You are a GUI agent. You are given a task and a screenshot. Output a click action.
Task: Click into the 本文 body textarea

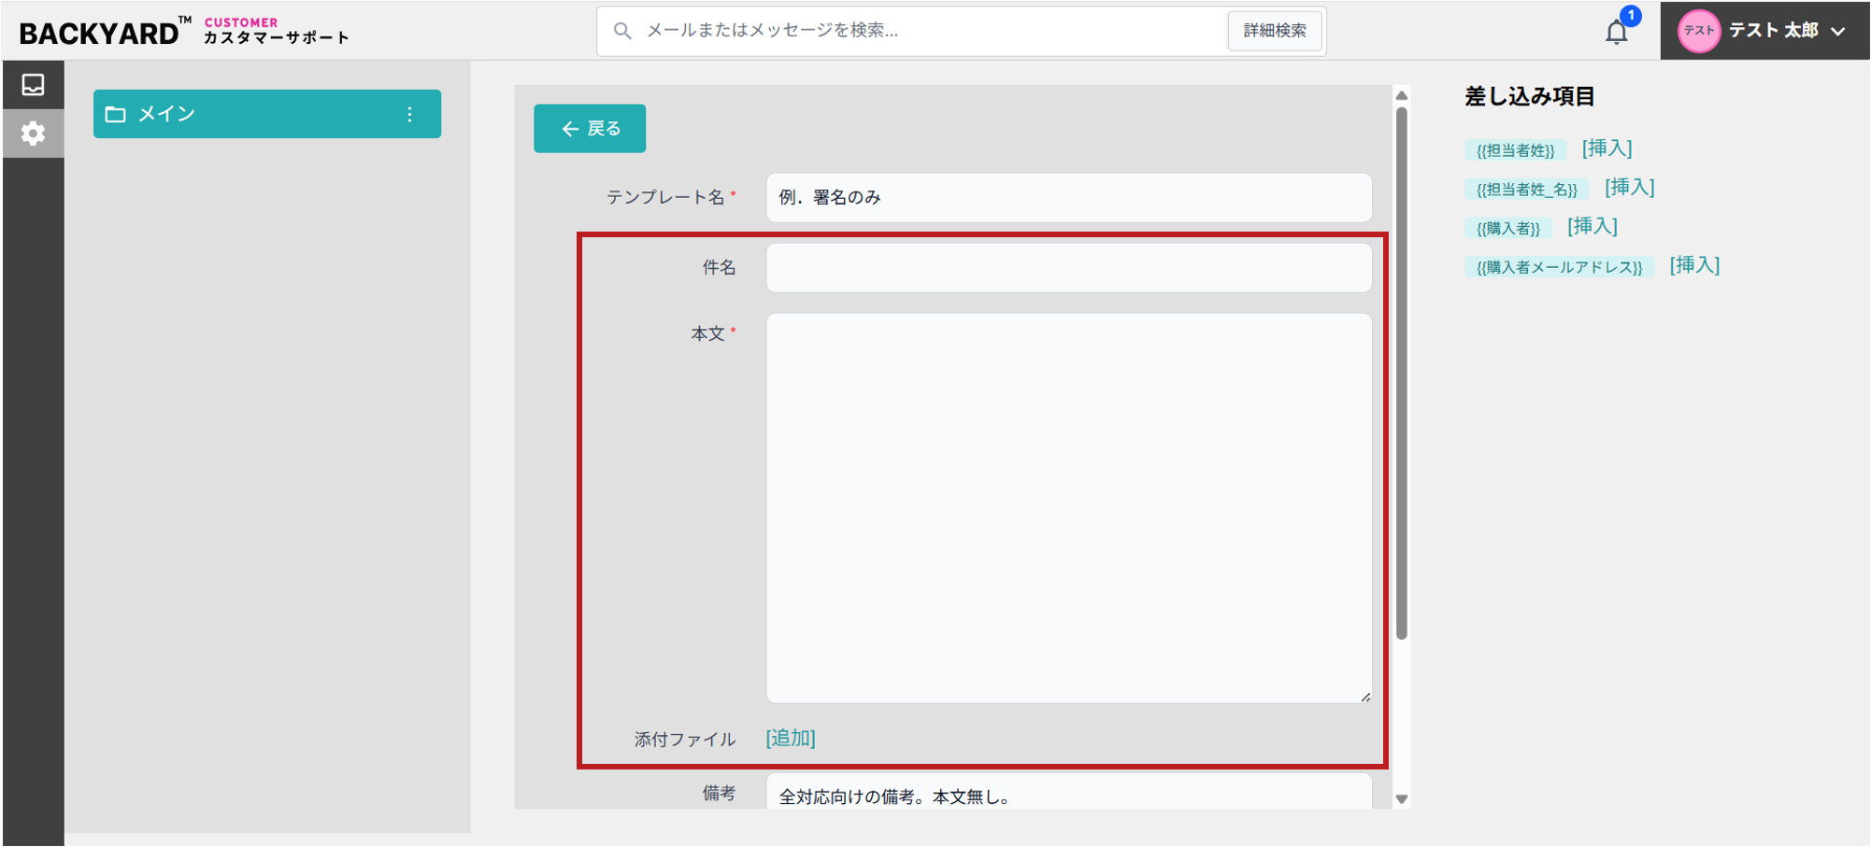coord(1069,508)
